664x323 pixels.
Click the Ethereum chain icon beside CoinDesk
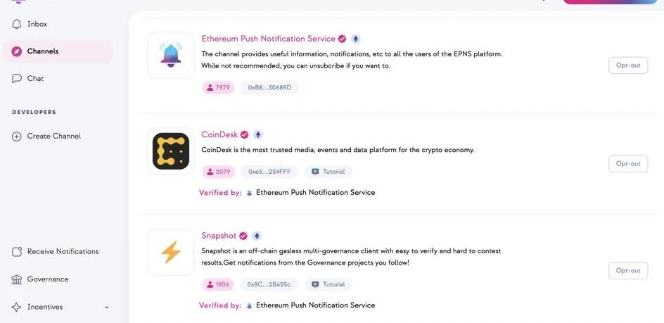point(258,135)
